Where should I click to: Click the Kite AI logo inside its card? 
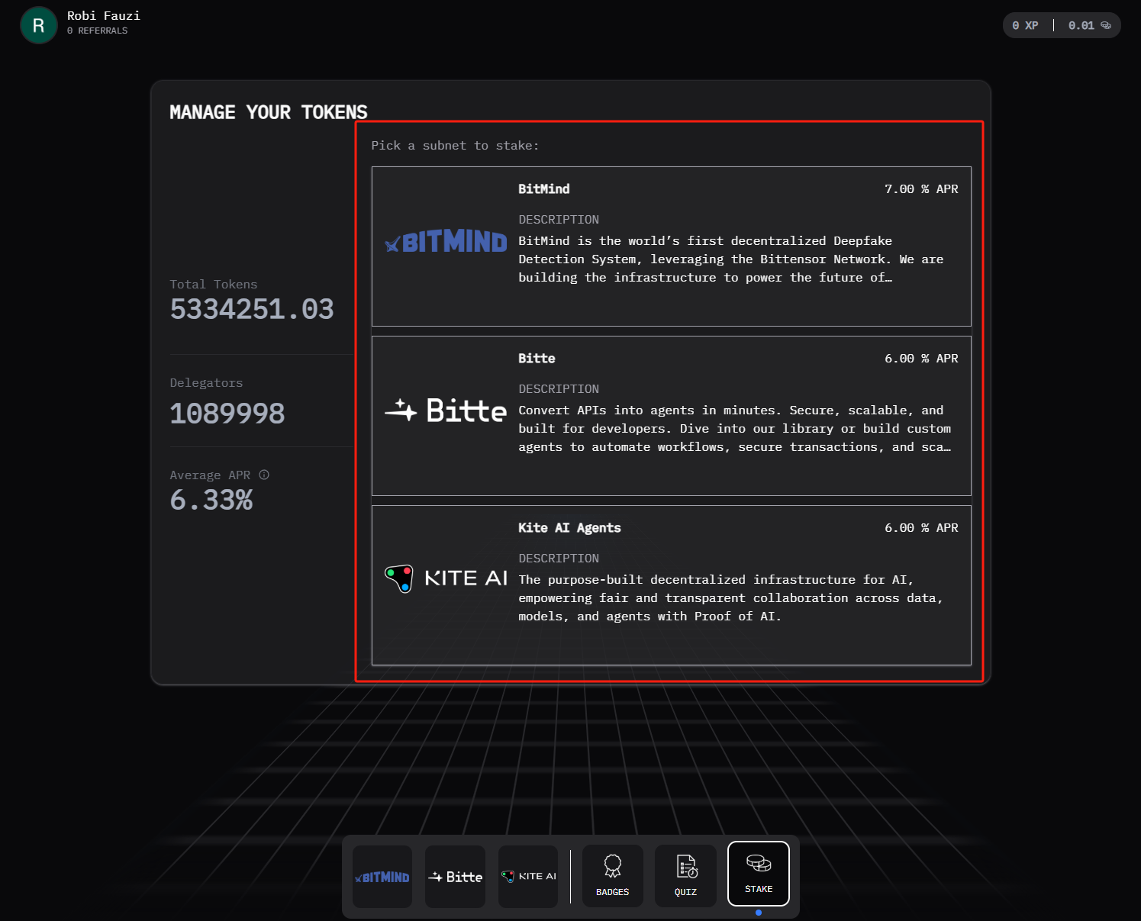(446, 578)
